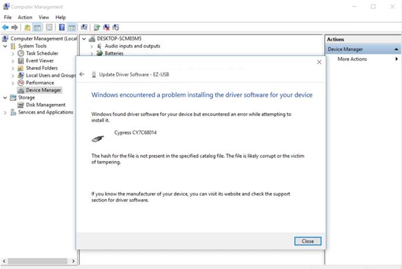402x269 pixels.
Task: Expand the Task Scheduler node
Action: (13, 54)
